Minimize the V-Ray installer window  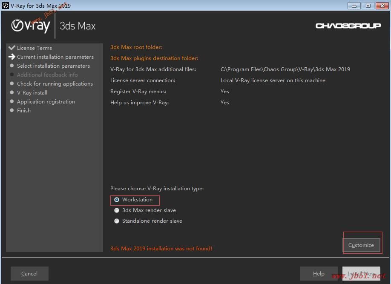(x=354, y=6)
